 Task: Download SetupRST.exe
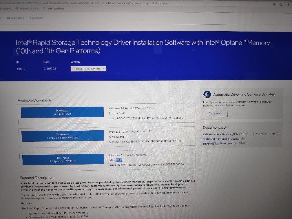pyautogui.click(x=62, y=112)
